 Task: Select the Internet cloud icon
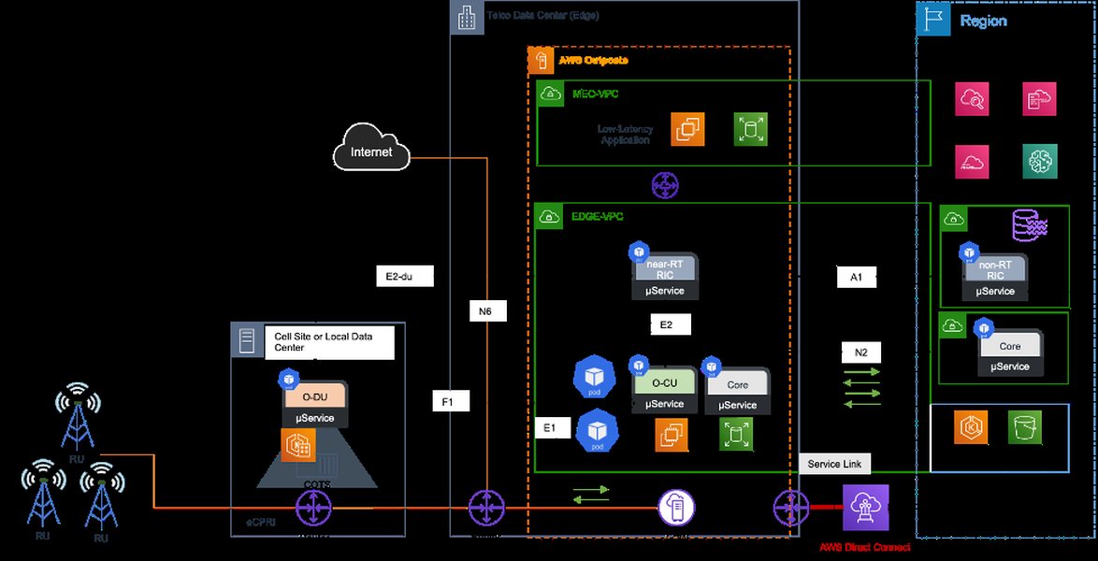pos(371,151)
